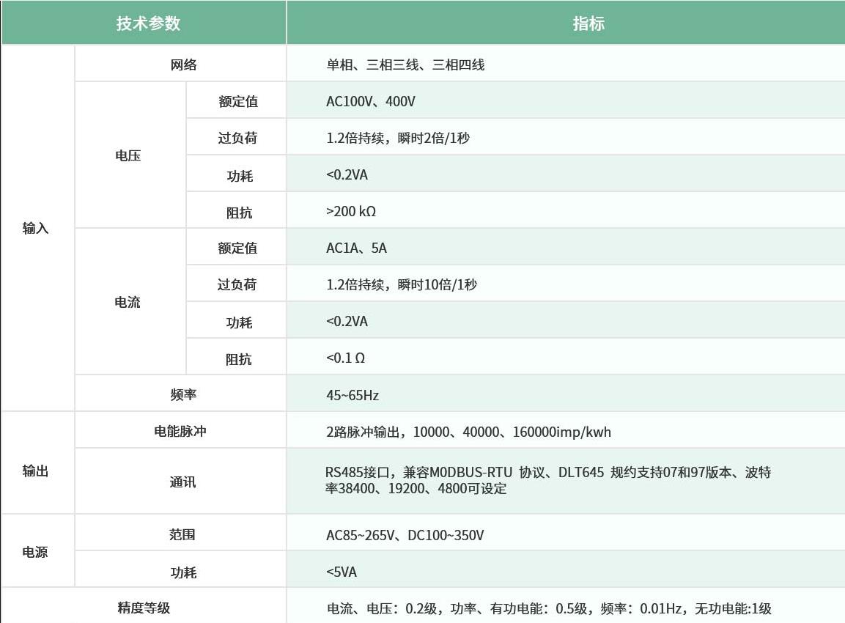This screenshot has height=623, width=845.
Task: Click the 通讯 parameter label
Action: pos(180,481)
